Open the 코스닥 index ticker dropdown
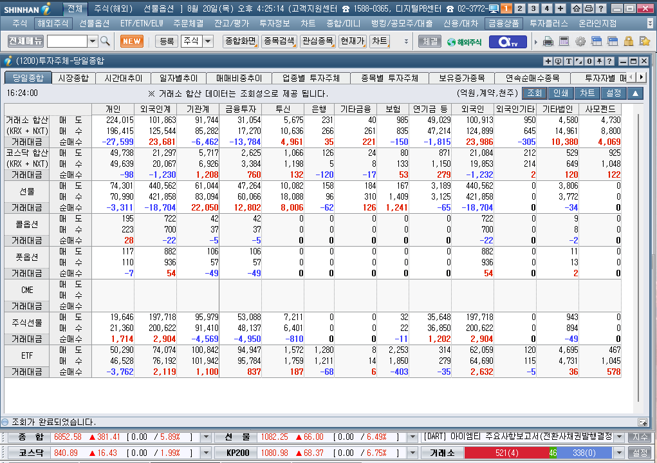657x463 pixels. (206, 453)
